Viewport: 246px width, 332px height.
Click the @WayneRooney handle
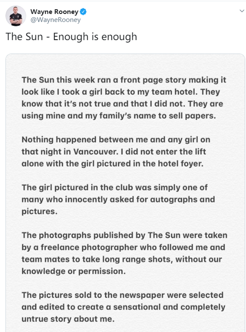pyautogui.click(x=56, y=20)
